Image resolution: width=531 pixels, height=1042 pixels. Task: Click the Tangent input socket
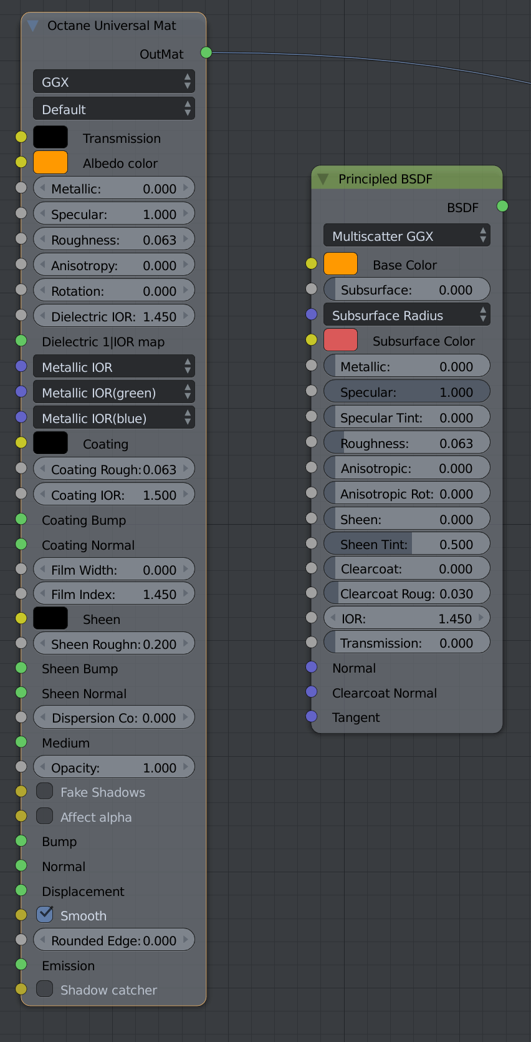coord(312,716)
